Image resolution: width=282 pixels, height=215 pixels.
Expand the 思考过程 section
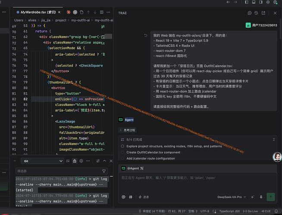click(x=128, y=130)
